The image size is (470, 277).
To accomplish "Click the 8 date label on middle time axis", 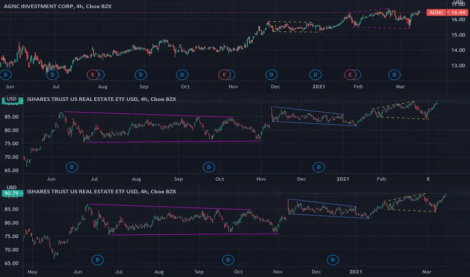I will [428, 179].
